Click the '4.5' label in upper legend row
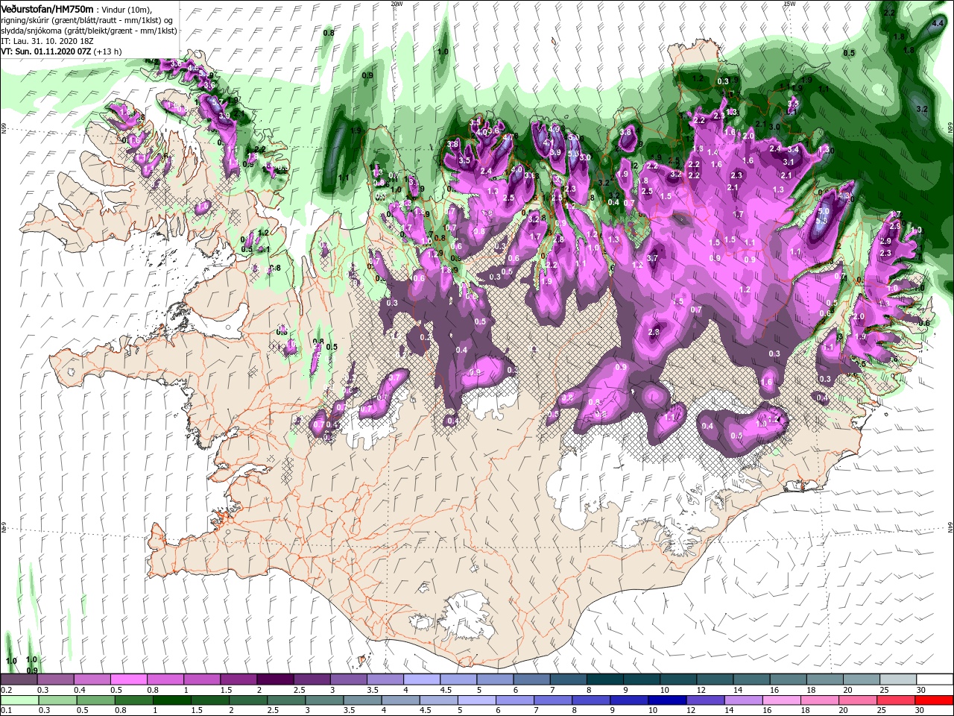This screenshot has height=716, width=954. (x=445, y=690)
